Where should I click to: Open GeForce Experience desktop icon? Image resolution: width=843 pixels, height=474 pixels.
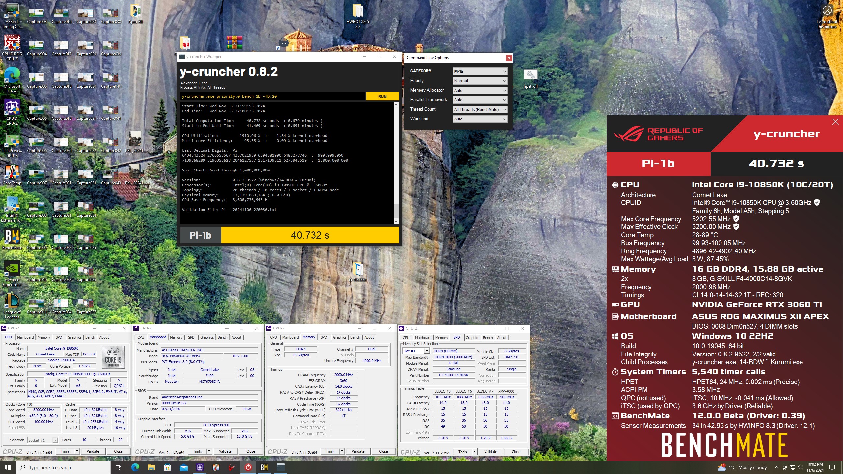coord(12,274)
